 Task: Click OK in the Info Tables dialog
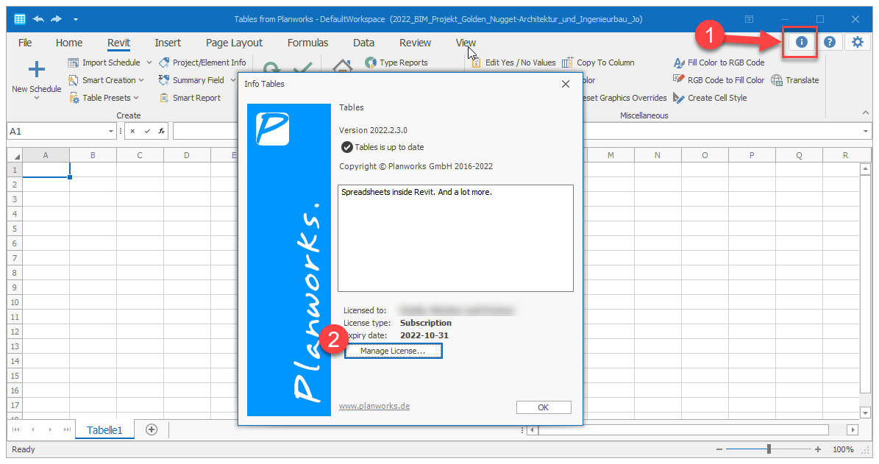543,407
